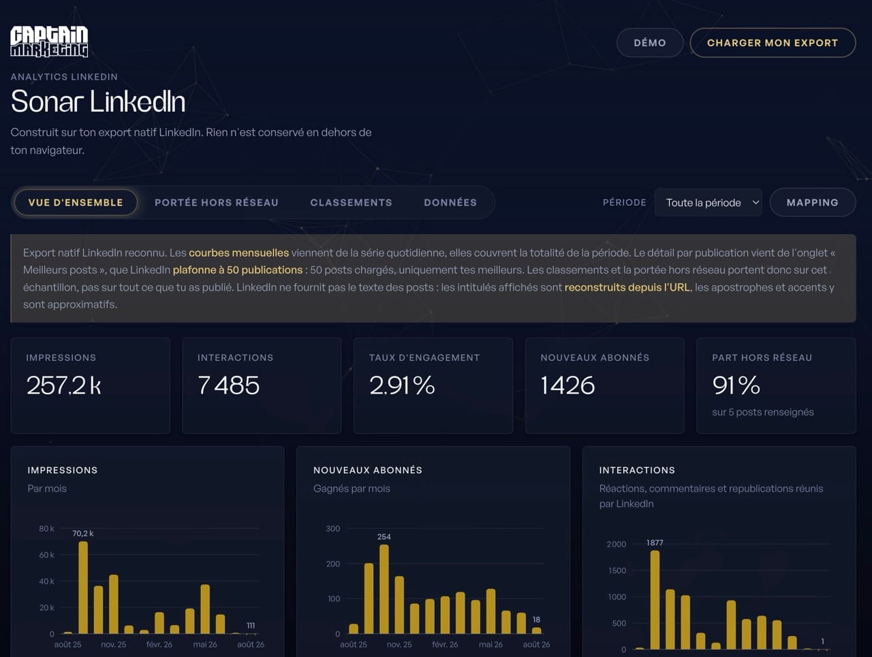Go to the CLASSEMENTS tab
The width and height of the screenshot is (872, 657).
tap(351, 202)
